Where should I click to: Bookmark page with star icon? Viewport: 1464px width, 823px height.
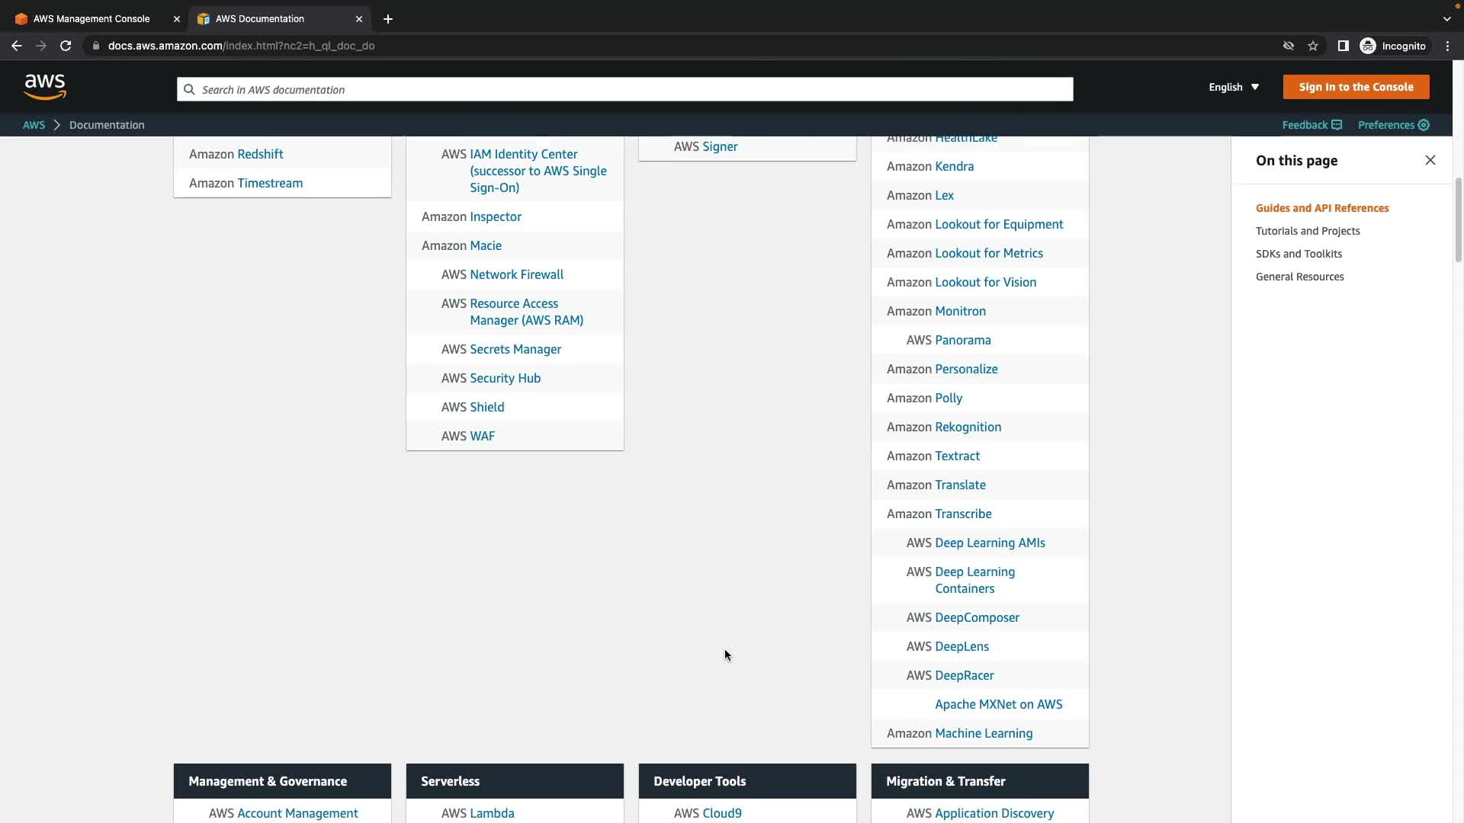point(1312,46)
